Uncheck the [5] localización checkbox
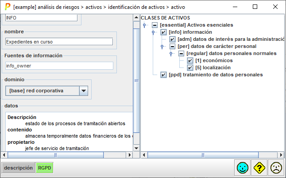The height and width of the screenshot is (178, 286). click(190, 67)
